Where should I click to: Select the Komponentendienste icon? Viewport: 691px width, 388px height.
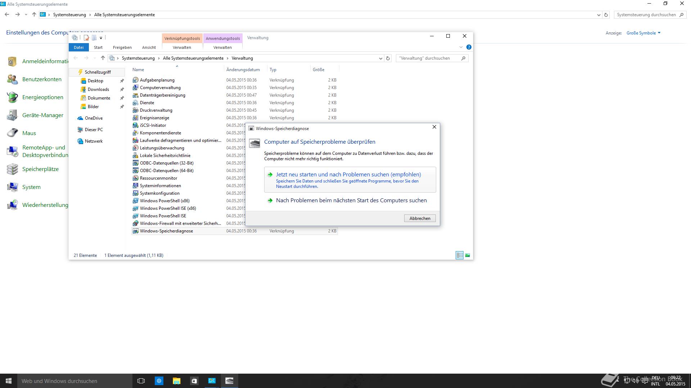pos(135,133)
